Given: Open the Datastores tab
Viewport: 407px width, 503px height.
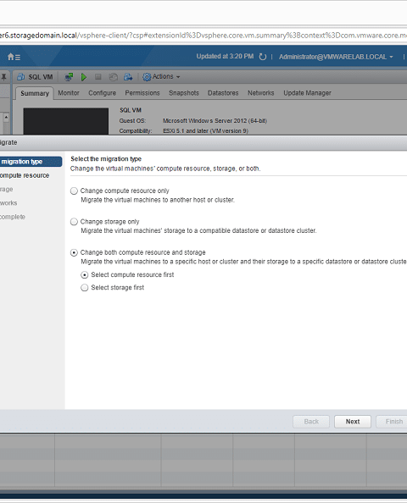Looking at the screenshot, I should tap(223, 93).
